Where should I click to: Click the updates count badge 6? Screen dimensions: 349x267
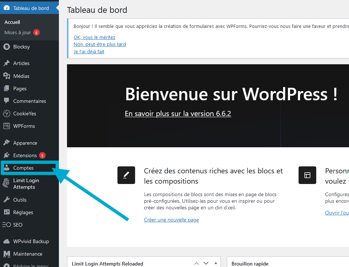click(36, 32)
